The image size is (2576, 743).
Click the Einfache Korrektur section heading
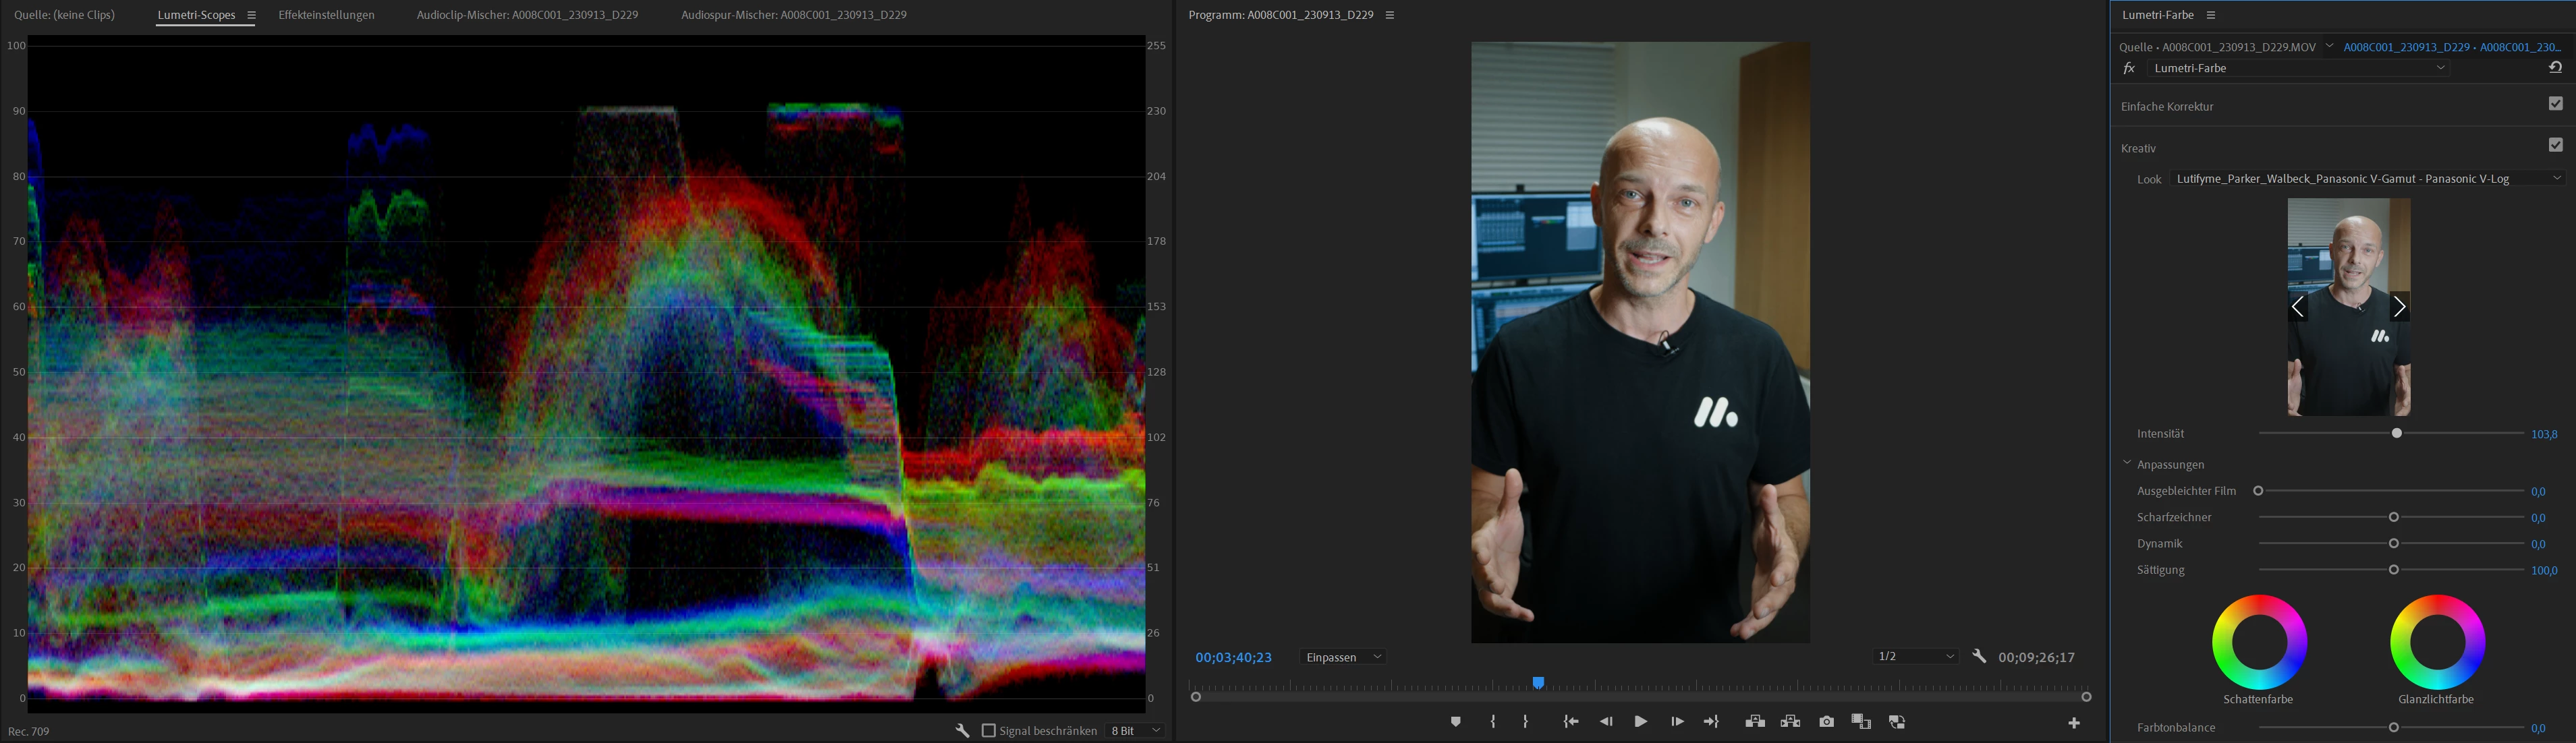pos(2167,106)
